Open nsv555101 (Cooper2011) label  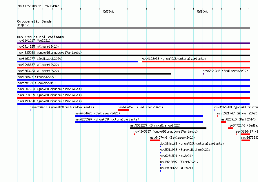[x=37, y=83]
